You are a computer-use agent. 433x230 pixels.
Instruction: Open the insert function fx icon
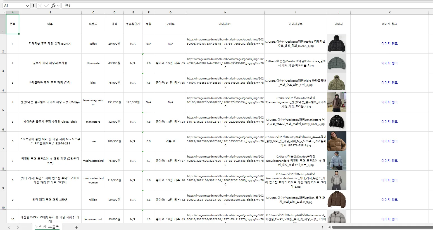point(53,6)
